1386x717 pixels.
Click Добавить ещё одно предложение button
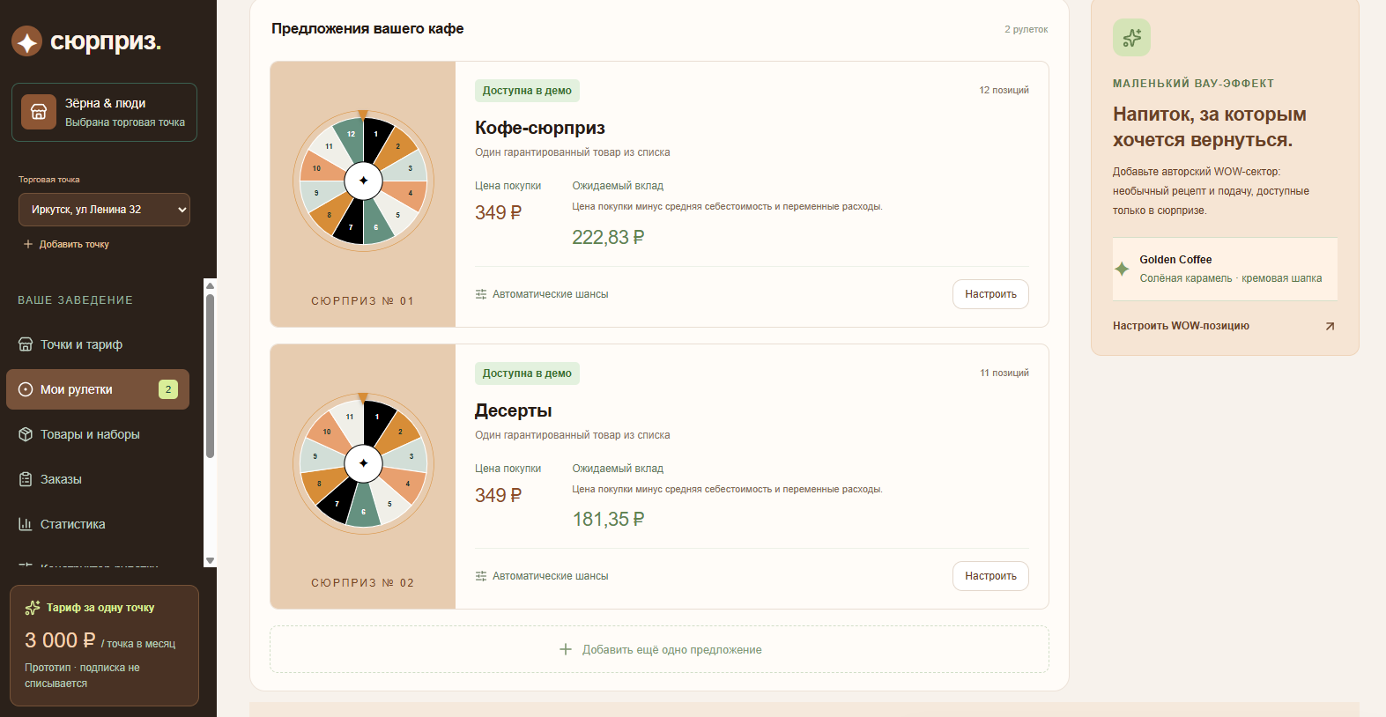coord(659,649)
